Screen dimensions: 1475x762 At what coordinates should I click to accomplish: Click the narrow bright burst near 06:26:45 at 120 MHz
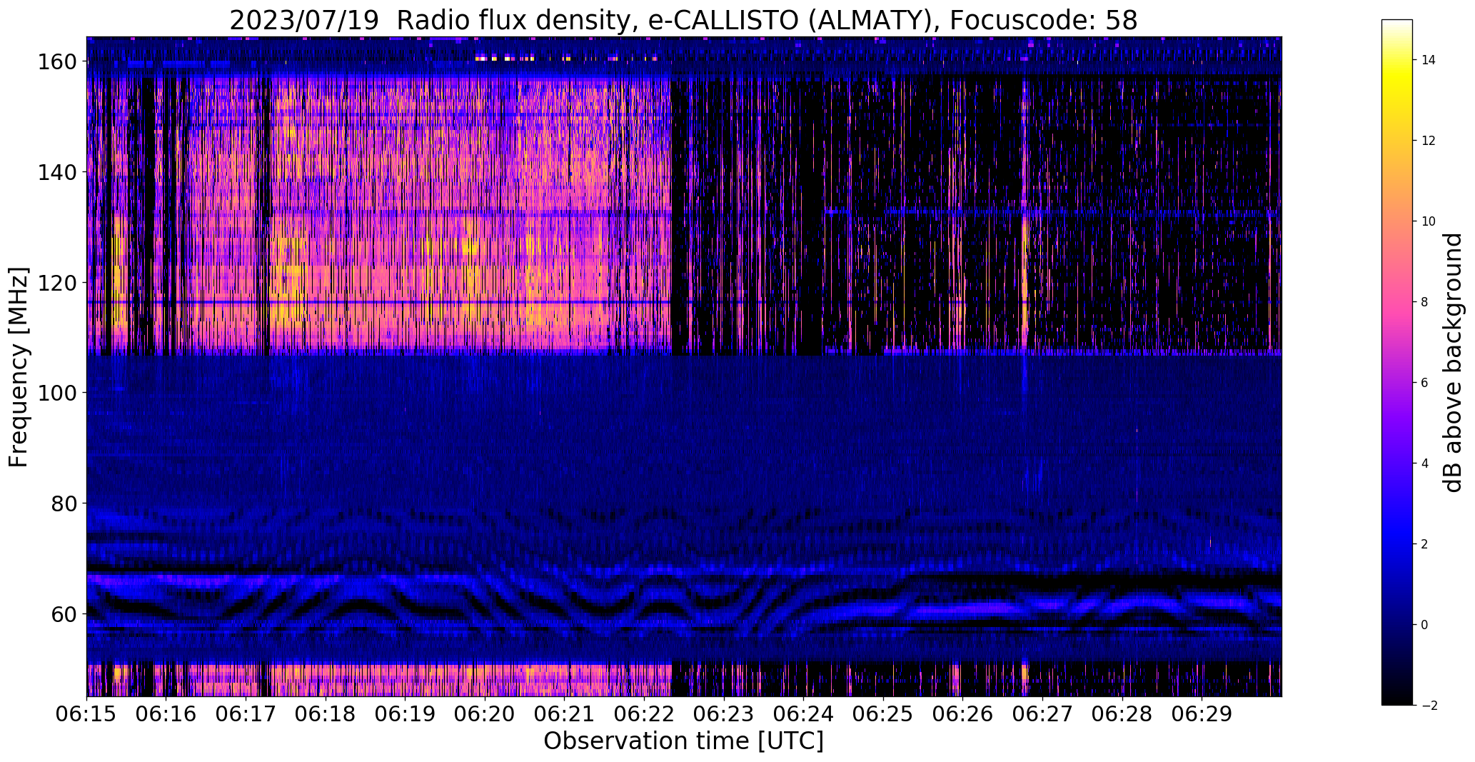[1025, 283]
